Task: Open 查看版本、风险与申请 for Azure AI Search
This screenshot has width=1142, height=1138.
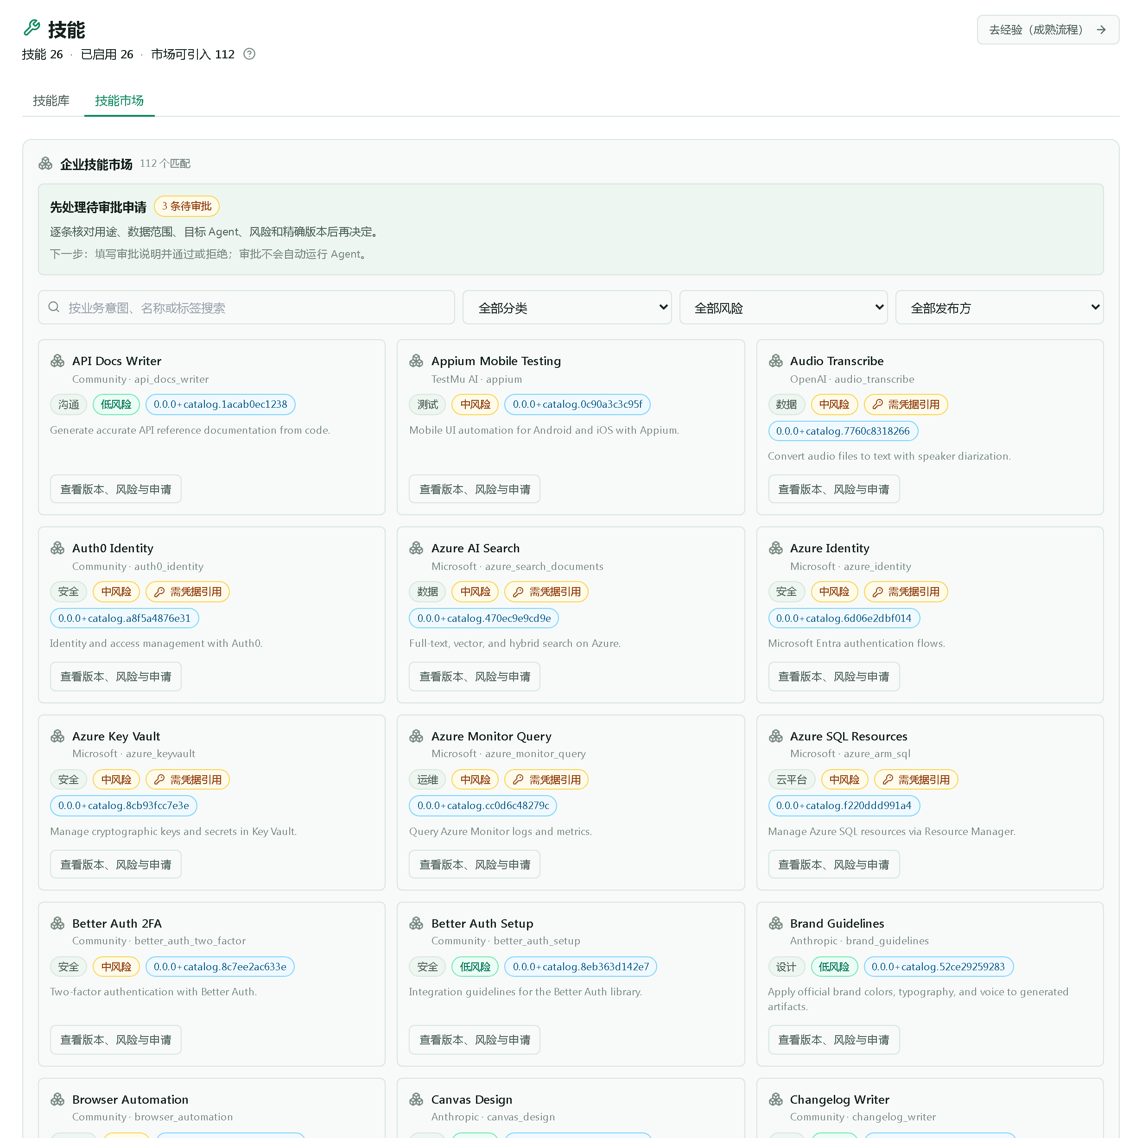Action: tap(475, 676)
